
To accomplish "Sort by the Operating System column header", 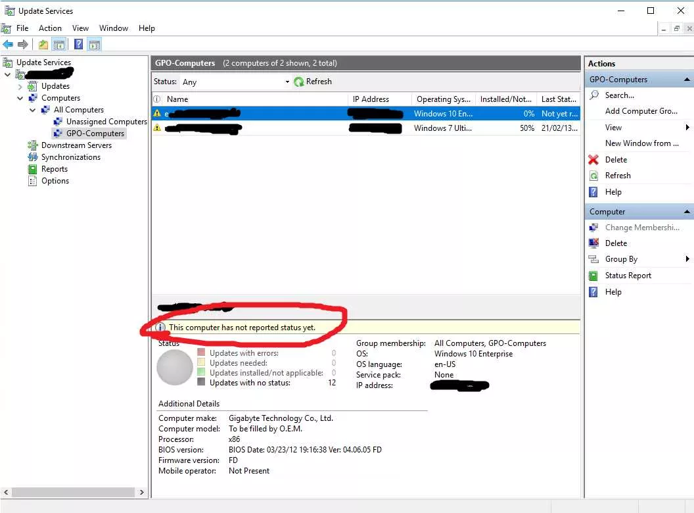I will (444, 99).
